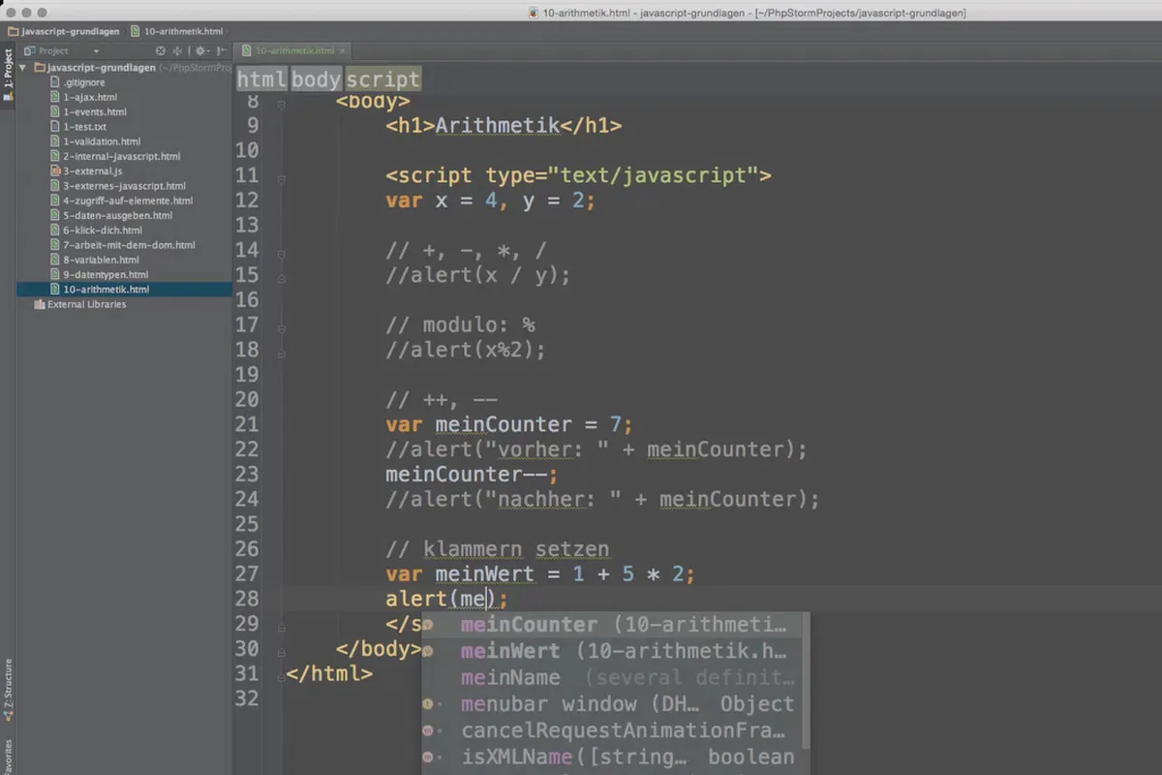Screen dimensions: 1162x775
Task: Click the Project view icon beside the Project label
Action: pos(29,50)
